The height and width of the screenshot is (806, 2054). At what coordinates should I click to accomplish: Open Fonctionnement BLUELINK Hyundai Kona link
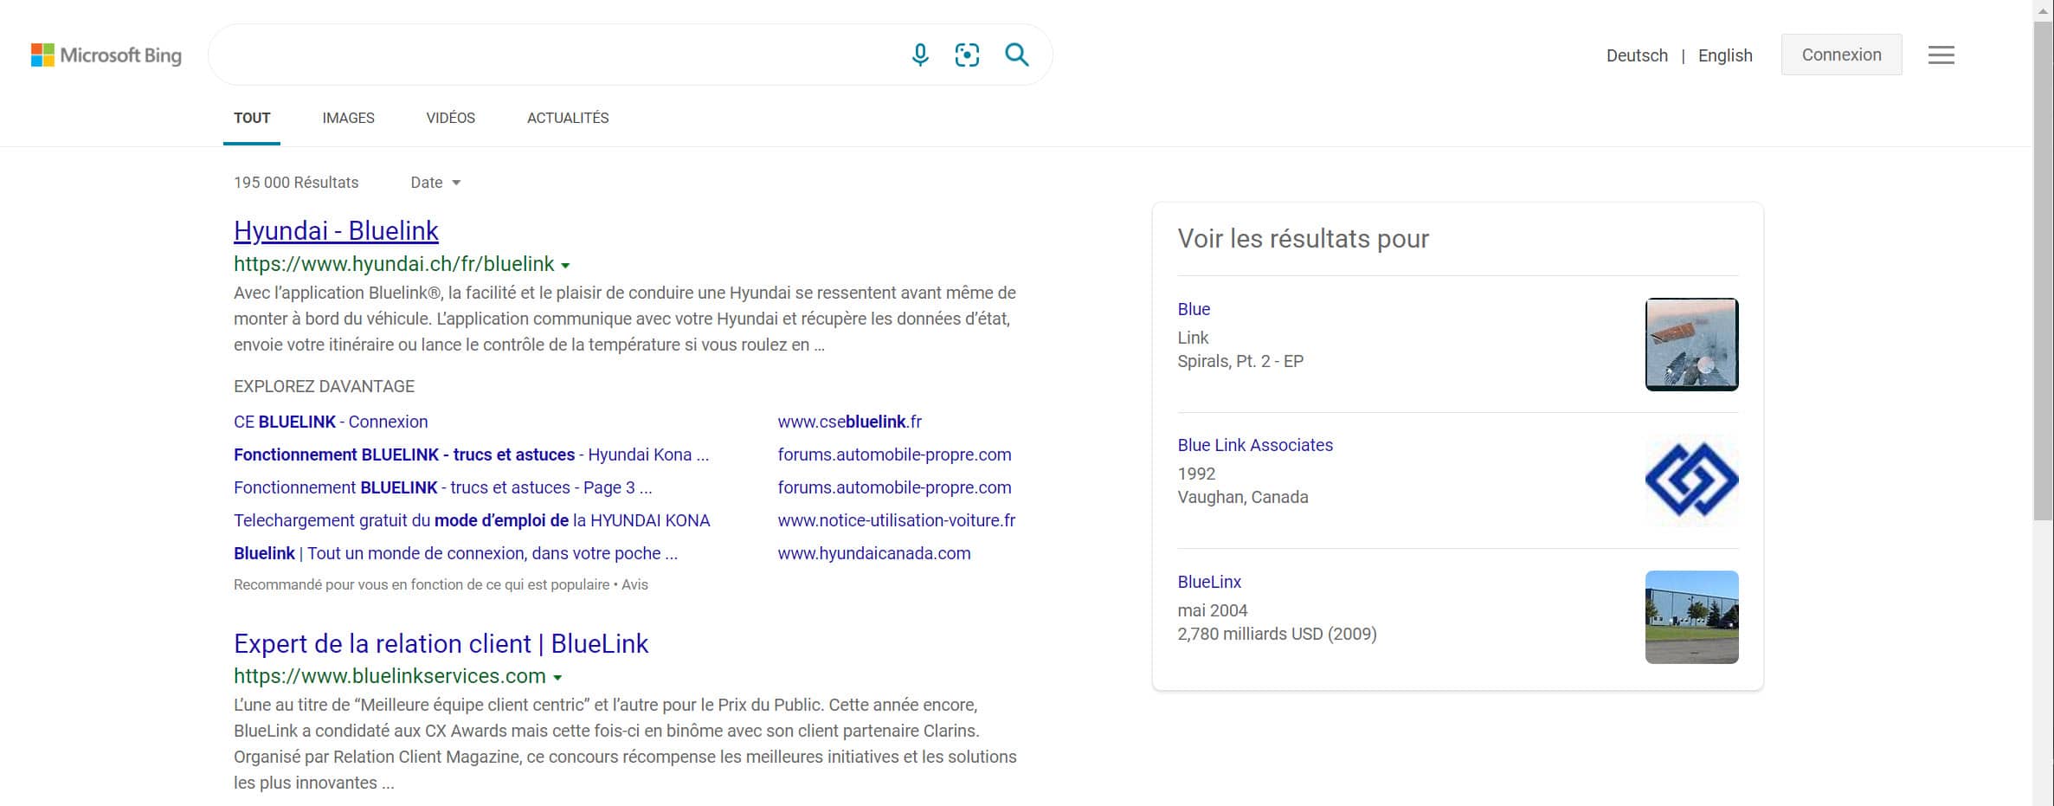471,455
